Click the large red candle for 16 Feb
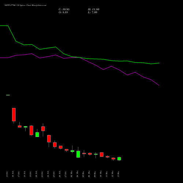This screenshot has width=183, height=183. pyautogui.click(x=14, y=115)
